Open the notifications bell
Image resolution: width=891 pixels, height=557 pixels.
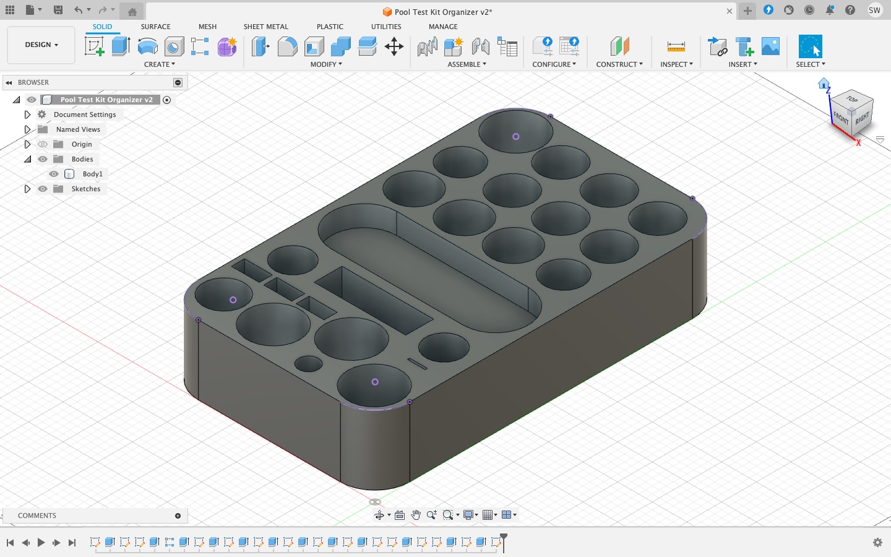click(x=830, y=10)
